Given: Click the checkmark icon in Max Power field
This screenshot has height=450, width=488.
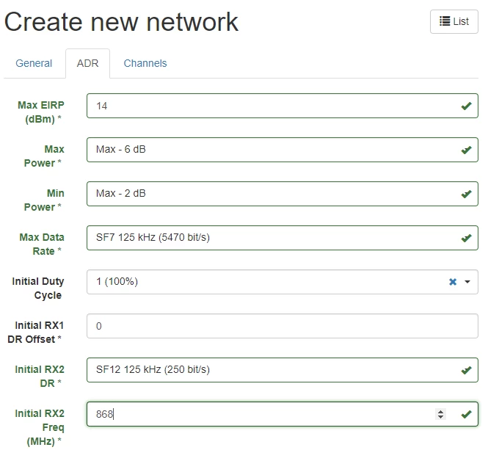Looking at the screenshot, I should (x=466, y=150).
